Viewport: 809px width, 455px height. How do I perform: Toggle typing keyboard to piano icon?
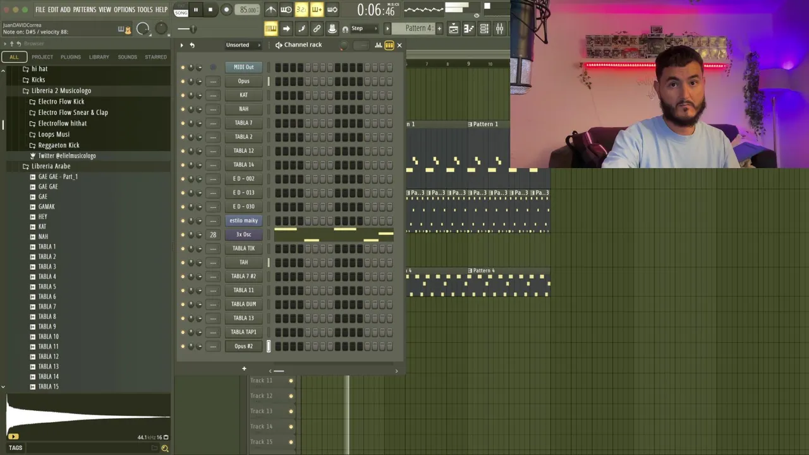point(271,28)
